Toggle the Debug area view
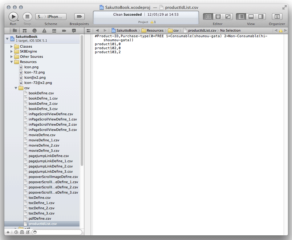The image size is (292, 240). coord(251,17)
